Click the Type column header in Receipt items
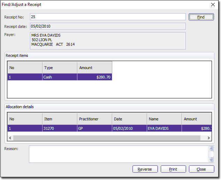This screenshot has height=180, width=221. 60,68
